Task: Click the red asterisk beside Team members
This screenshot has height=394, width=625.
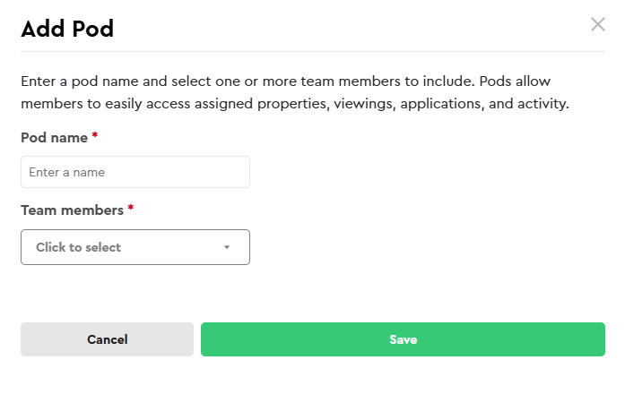Action: [130, 208]
